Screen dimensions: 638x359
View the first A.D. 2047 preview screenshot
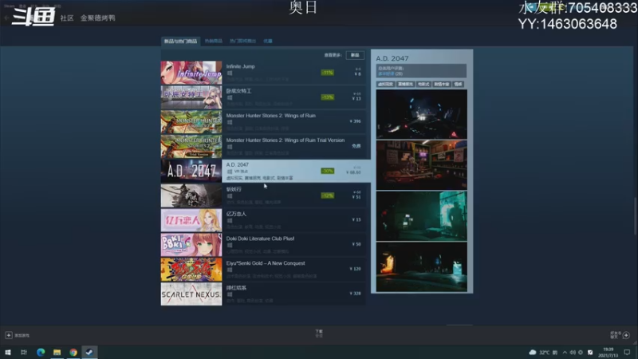422,114
